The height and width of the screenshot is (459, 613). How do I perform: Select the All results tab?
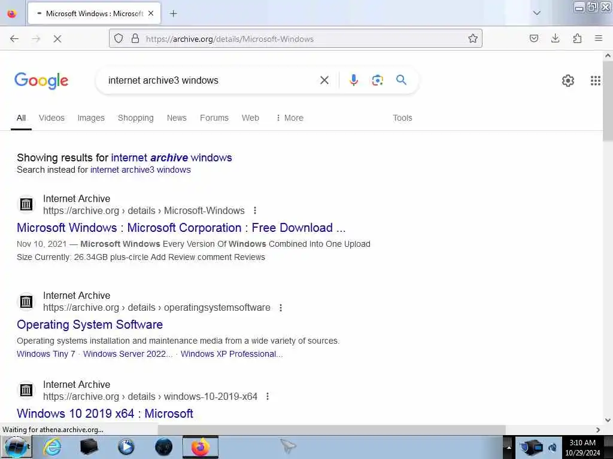click(x=21, y=118)
